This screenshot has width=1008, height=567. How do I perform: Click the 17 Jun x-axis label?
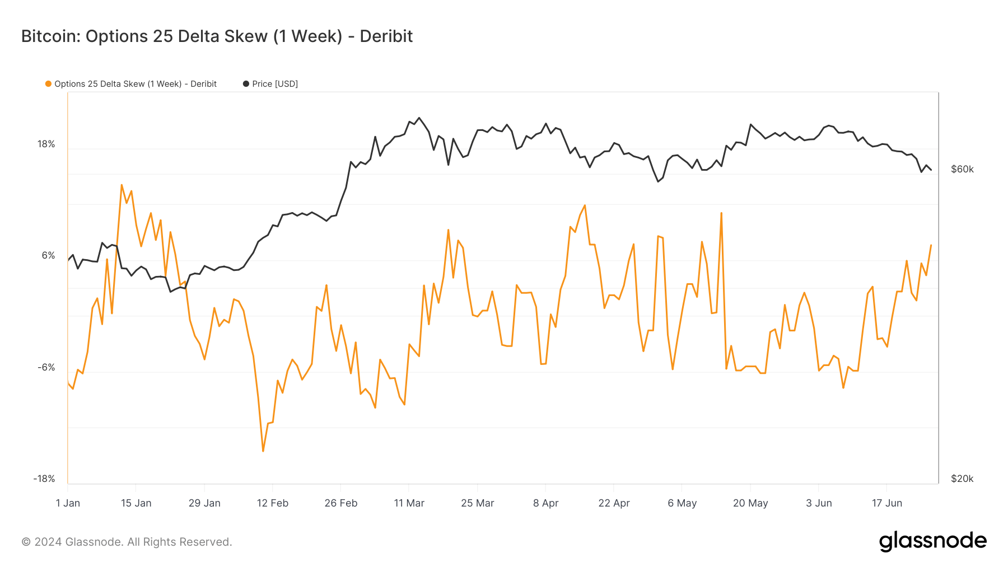(x=887, y=503)
